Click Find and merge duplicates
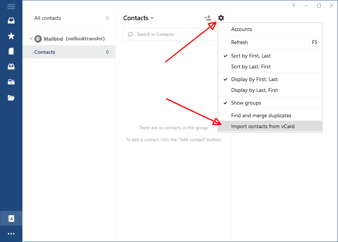This screenshot has width=338, height=242. 270,115
